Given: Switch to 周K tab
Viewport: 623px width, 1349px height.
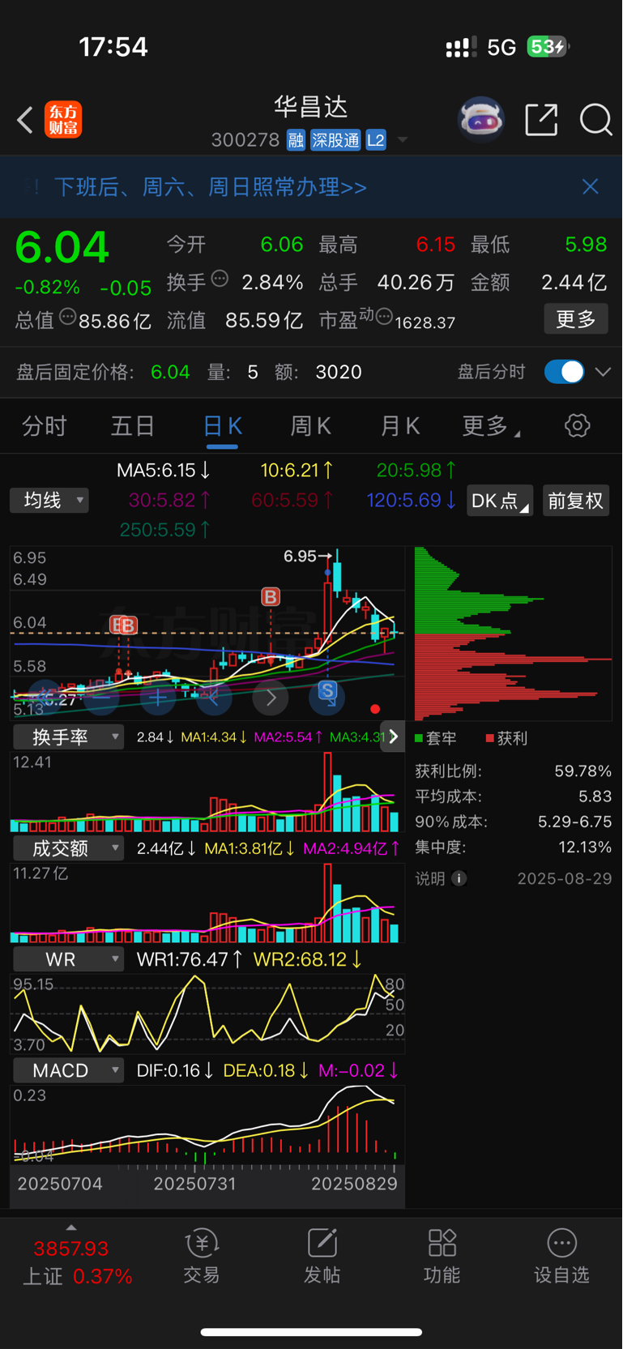Looking at the screenshot, I should tap(311, 425).
